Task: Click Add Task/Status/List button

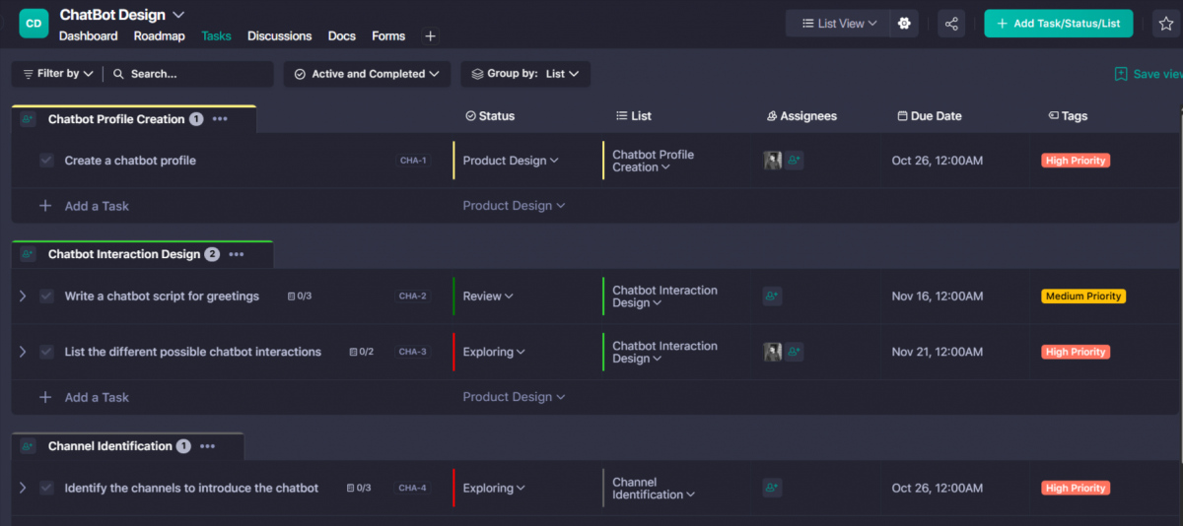Action: (1058, 24)
